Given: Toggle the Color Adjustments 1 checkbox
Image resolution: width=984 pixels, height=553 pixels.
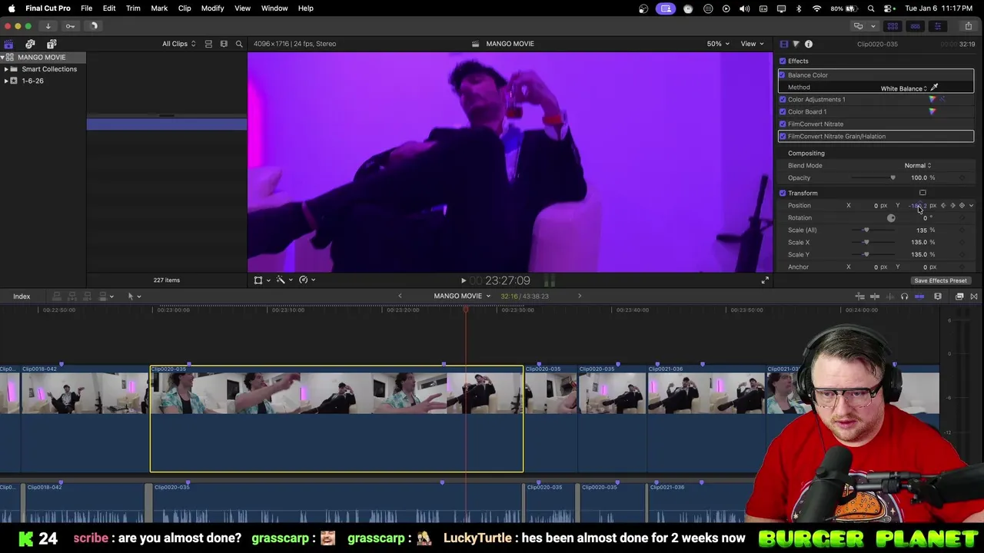Looking at the screenshot, I should click(x=783, y=99).
